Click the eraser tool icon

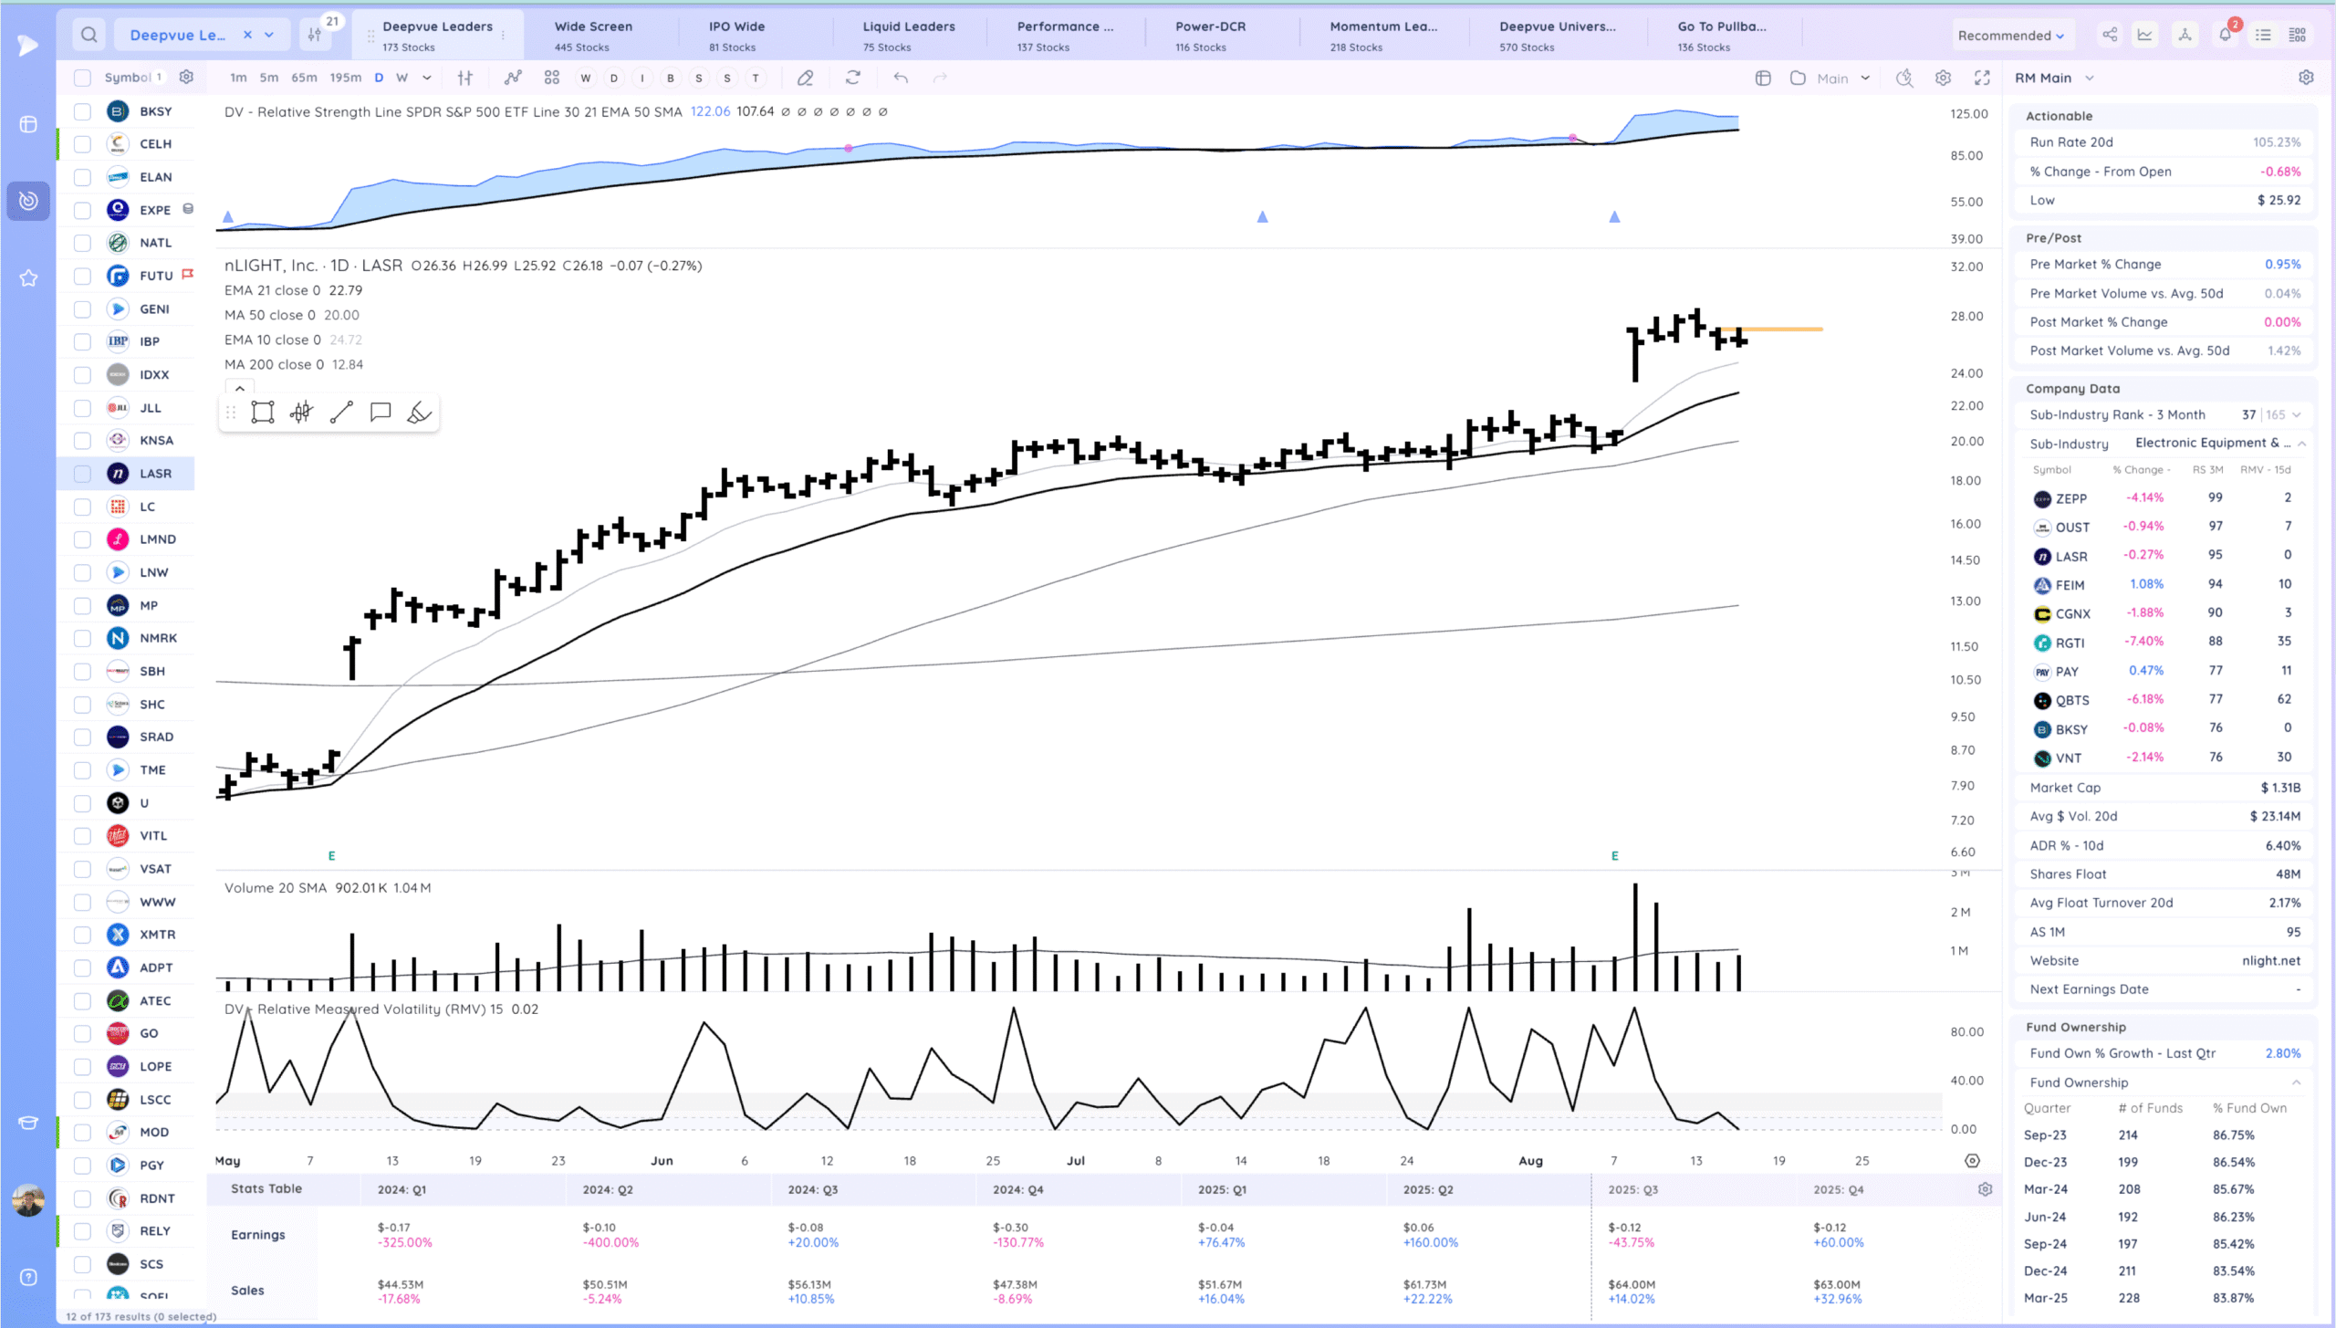pos(805,78)
